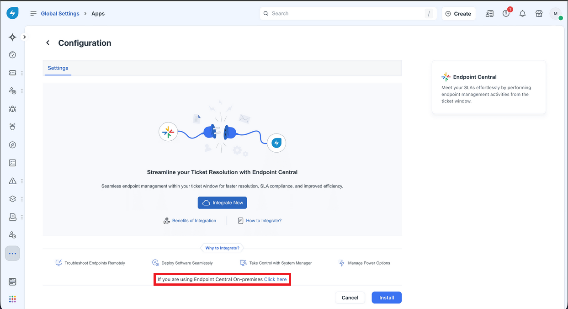Open the Dashboard gauge icon in sidebar
Viewport: 568px width, 309px height.
[x=12, y=55]
